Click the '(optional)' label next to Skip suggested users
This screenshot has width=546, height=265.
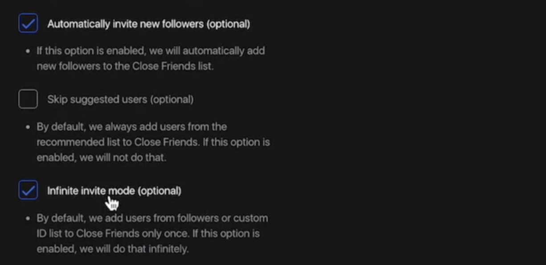coord(173,99)
